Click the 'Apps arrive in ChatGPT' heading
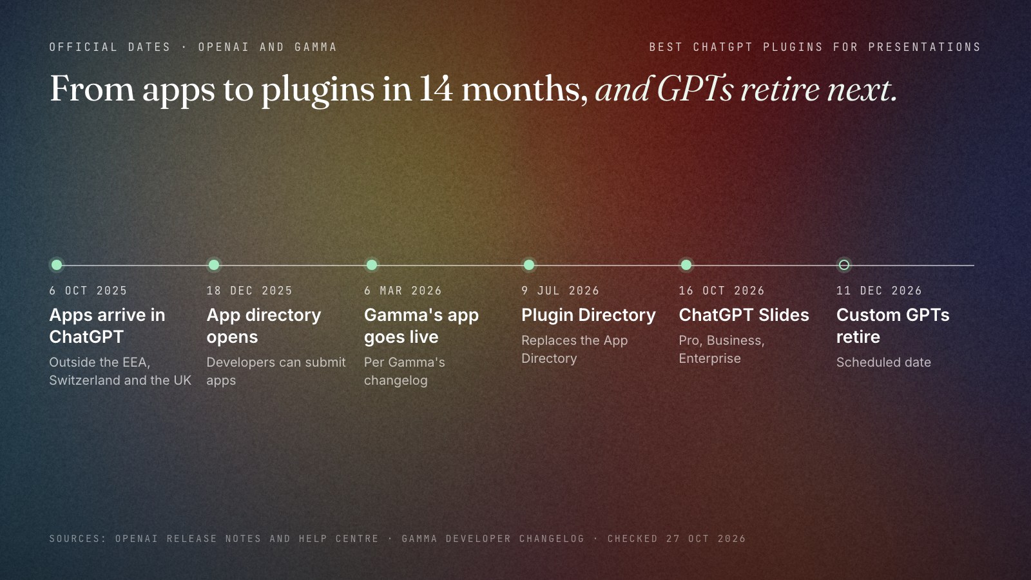 point(108,326)
